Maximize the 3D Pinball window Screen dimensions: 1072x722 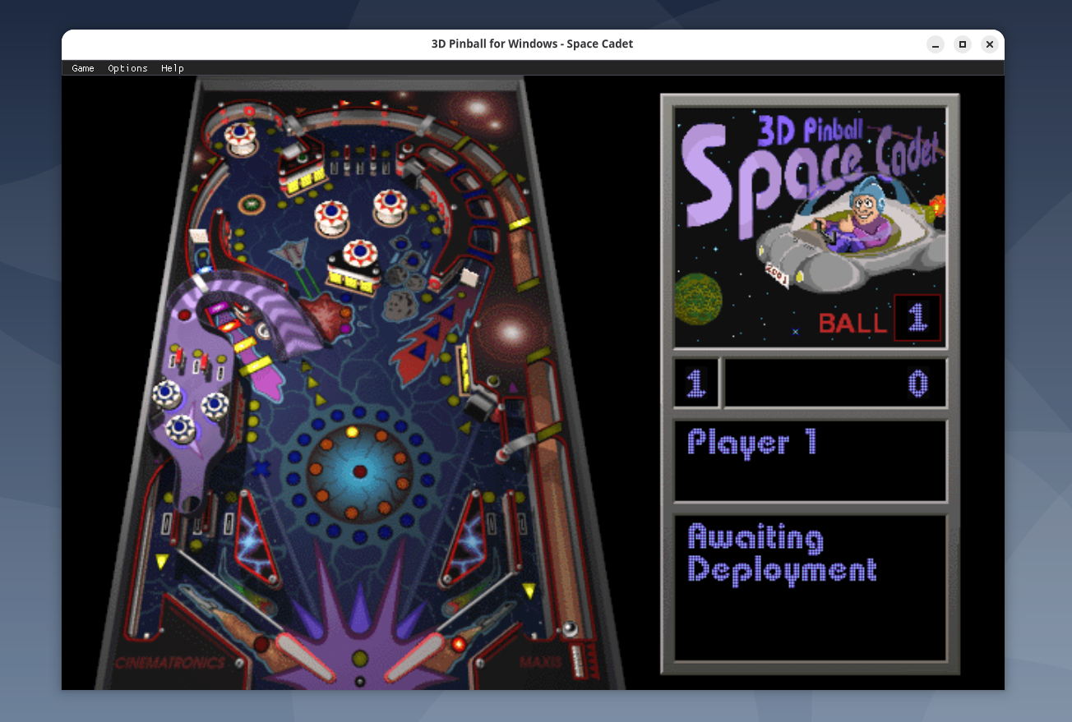click(963, 44)
